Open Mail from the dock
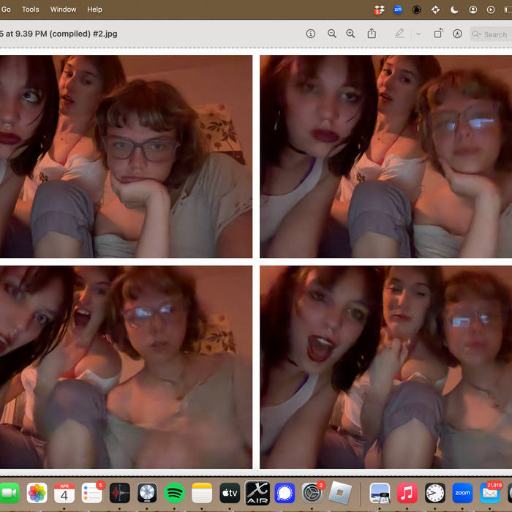 (x=490, y=493)
